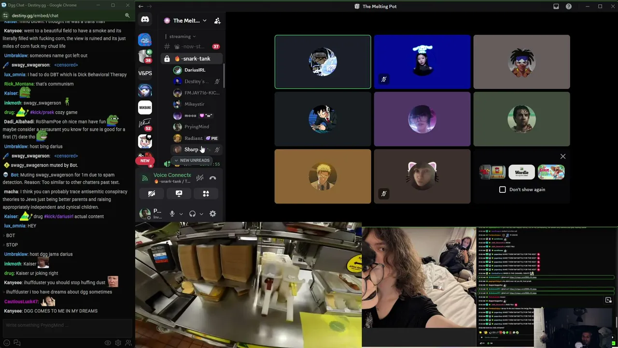Viewport: 618px width, 348px height.
Task: Click the Voice Connected status text
Action: pyautogui.click(x=172, y=175)
